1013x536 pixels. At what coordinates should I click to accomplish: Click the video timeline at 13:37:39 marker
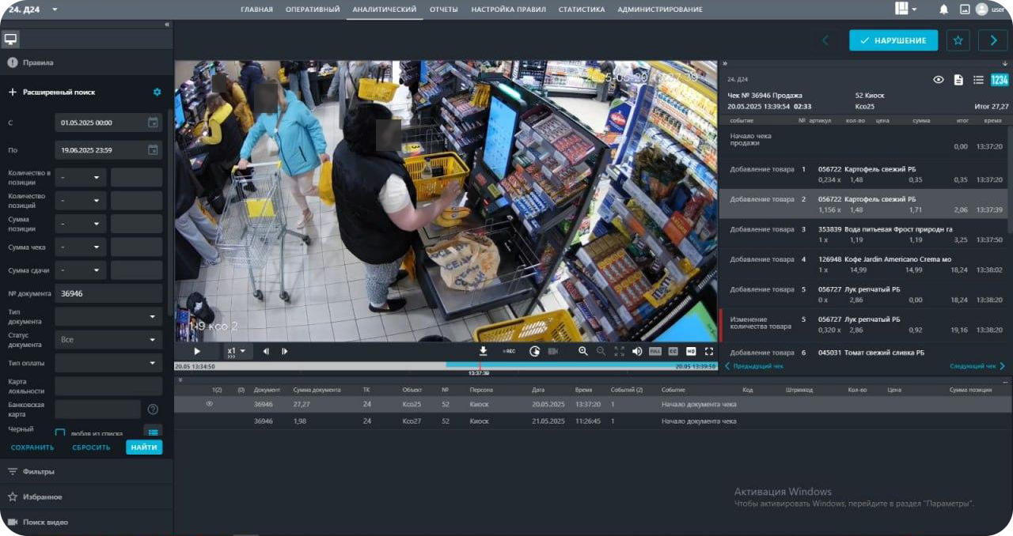480,366
